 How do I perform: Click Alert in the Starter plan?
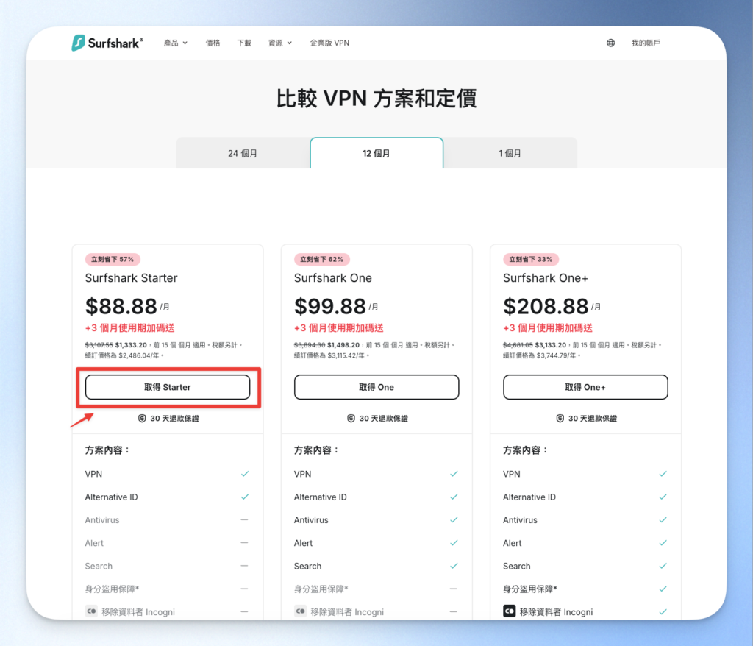pos(94,543)
